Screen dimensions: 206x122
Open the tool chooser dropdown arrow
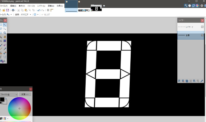click(11, 14)
